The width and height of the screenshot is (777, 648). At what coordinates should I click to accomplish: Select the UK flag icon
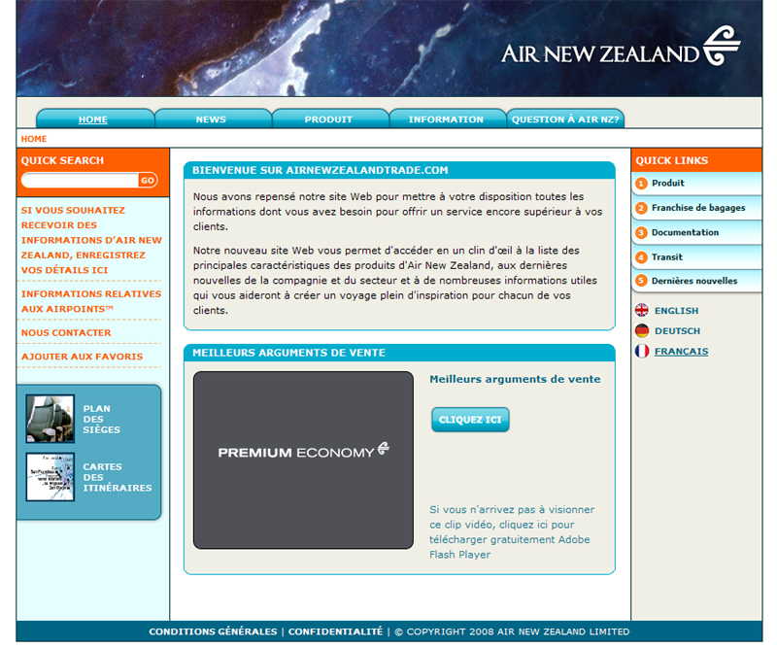click(x=642, y=310)
